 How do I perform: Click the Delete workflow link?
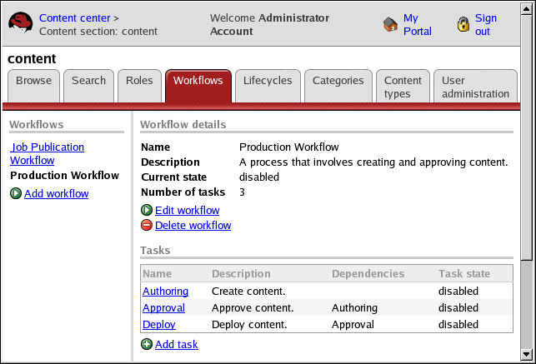click(193, 225)
